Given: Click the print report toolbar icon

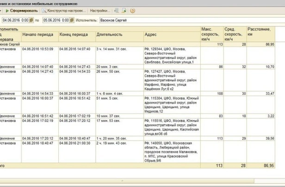Looking at the screenshot, I should tap(124, 10).
